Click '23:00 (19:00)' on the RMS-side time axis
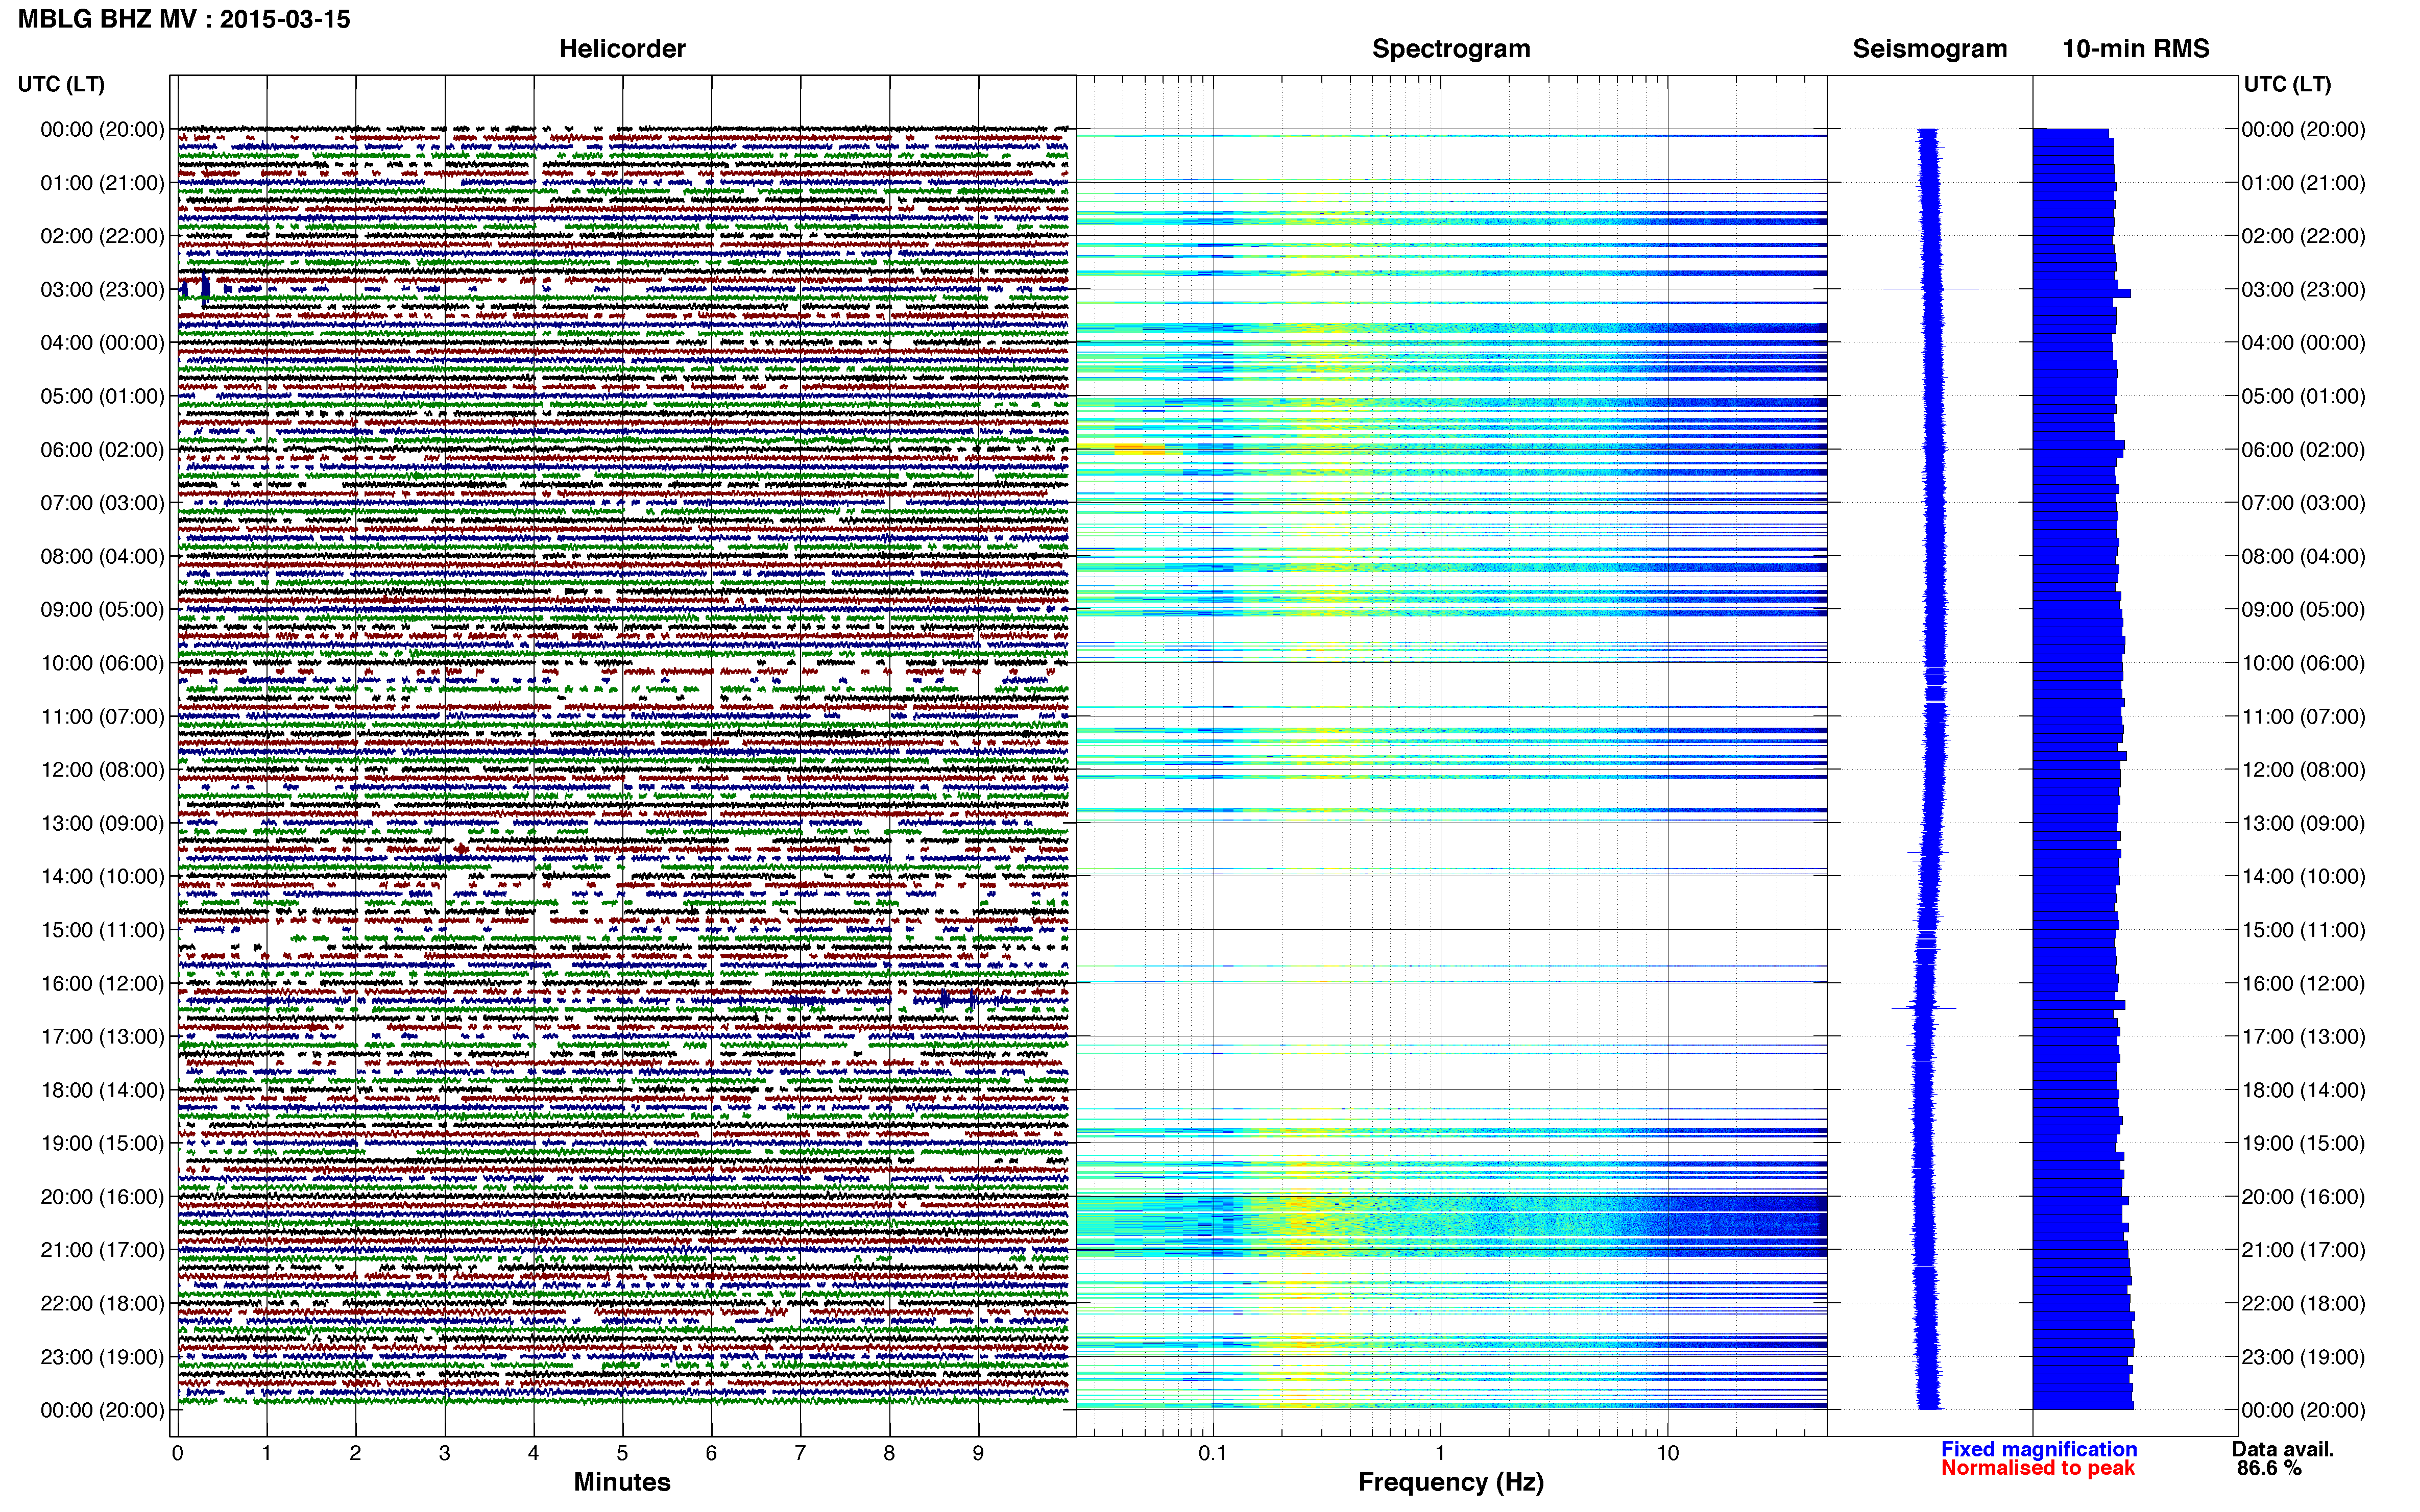This screenshot has width=2420, height=1512. 2303,1357
